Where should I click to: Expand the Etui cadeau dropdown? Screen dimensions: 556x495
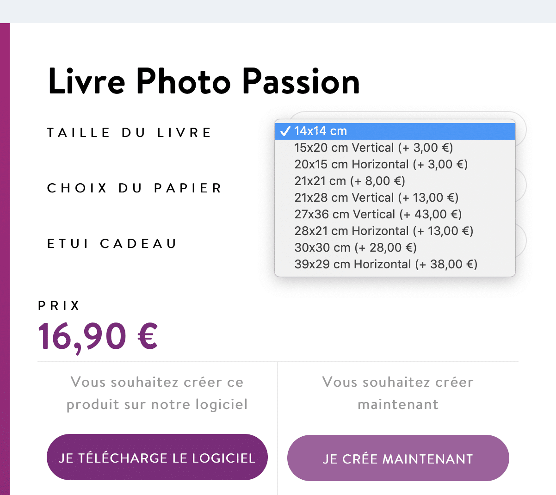pyautogui.click(x=521, y=241)
